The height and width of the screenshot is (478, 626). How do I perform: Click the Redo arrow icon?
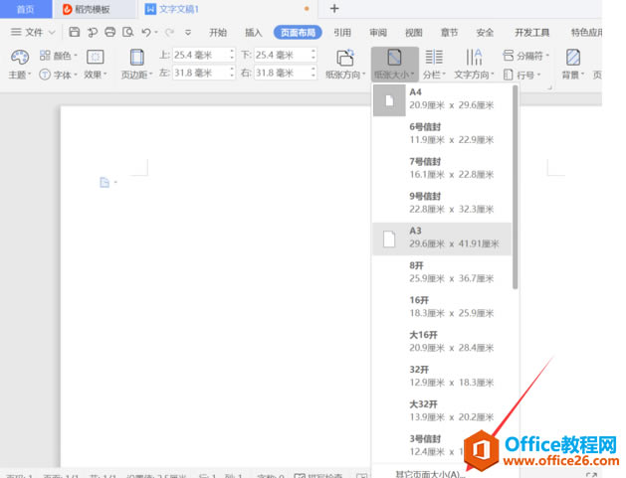tap(169, 32)
